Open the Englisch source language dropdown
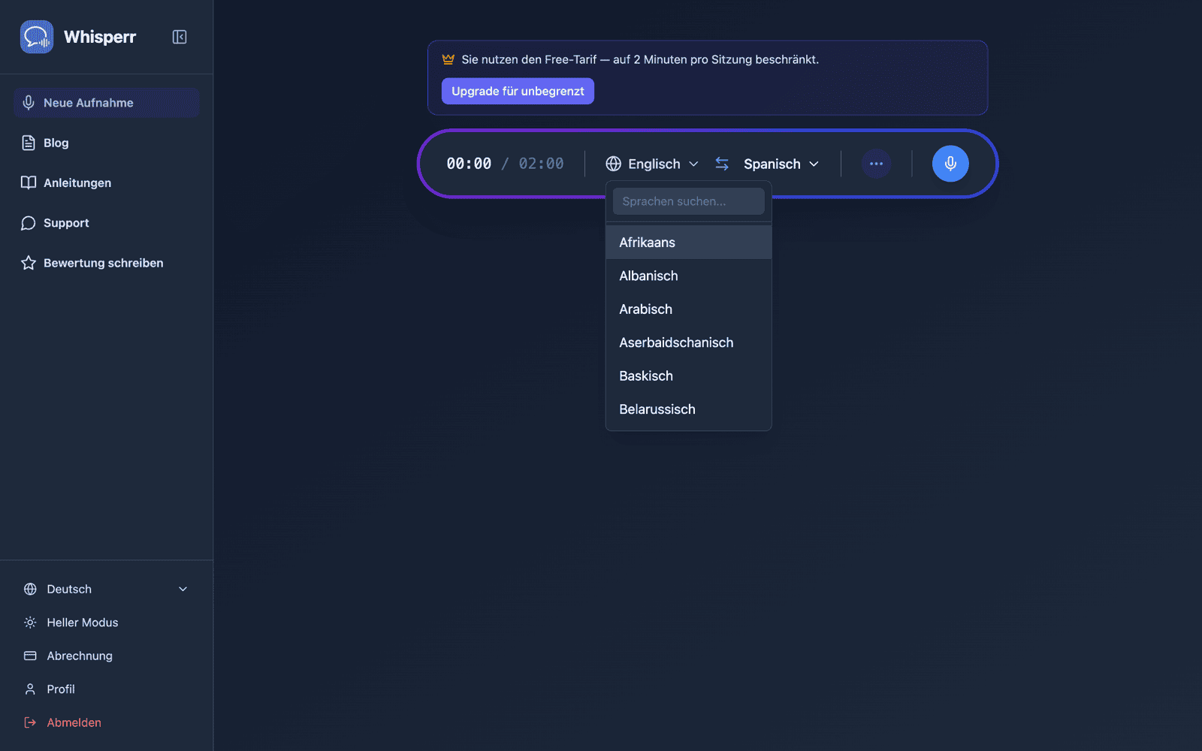The image size is (1202, 751). click(652, 164)
